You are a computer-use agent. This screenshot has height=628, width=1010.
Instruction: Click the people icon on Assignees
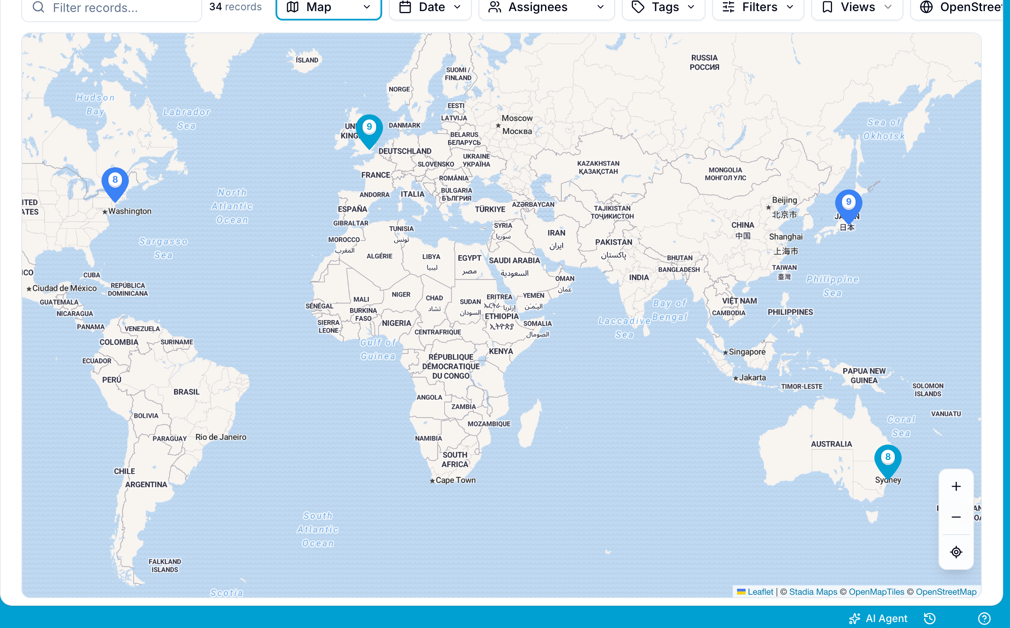[495, 7]
